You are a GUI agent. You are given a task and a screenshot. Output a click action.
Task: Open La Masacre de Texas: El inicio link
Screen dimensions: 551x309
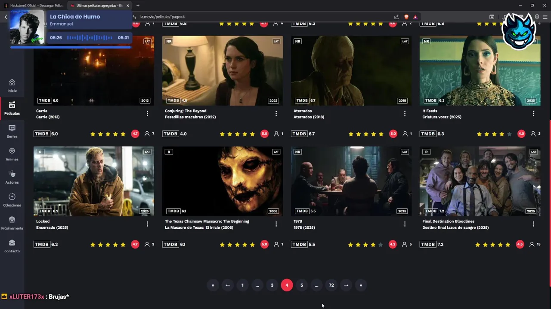pyautogui.click(x=199, y=227)
